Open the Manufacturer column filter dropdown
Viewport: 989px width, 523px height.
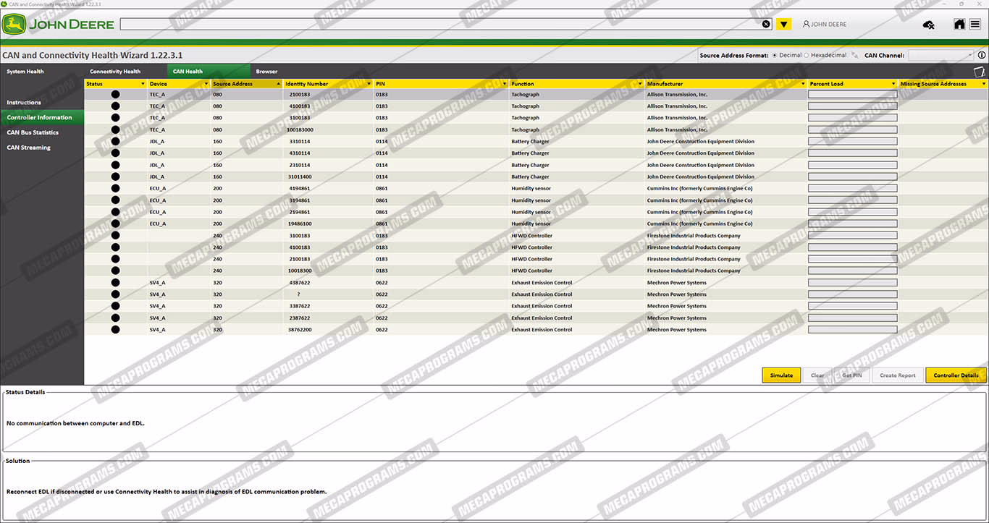click(803, 84)
